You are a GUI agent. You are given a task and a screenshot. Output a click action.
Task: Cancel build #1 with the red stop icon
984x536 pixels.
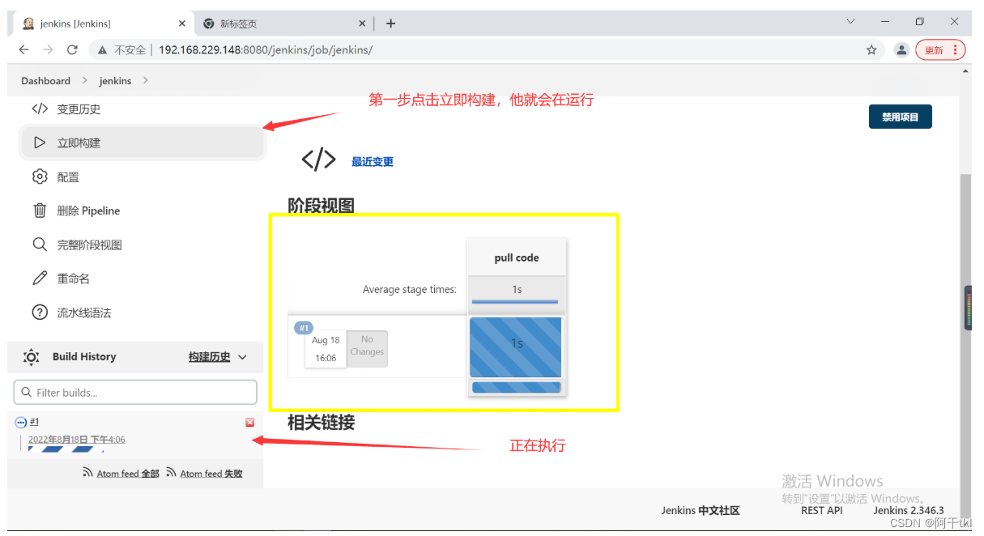[x=249, y=423]
